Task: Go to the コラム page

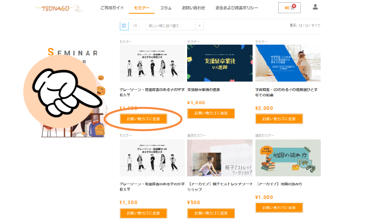Action: point(166,8)
